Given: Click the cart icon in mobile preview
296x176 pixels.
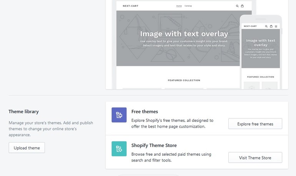Looking at the screenshot, I should [x=271, y=26].
